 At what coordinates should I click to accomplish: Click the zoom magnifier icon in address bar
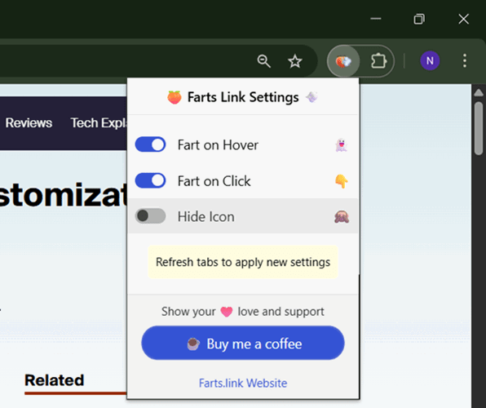(263, 61)
